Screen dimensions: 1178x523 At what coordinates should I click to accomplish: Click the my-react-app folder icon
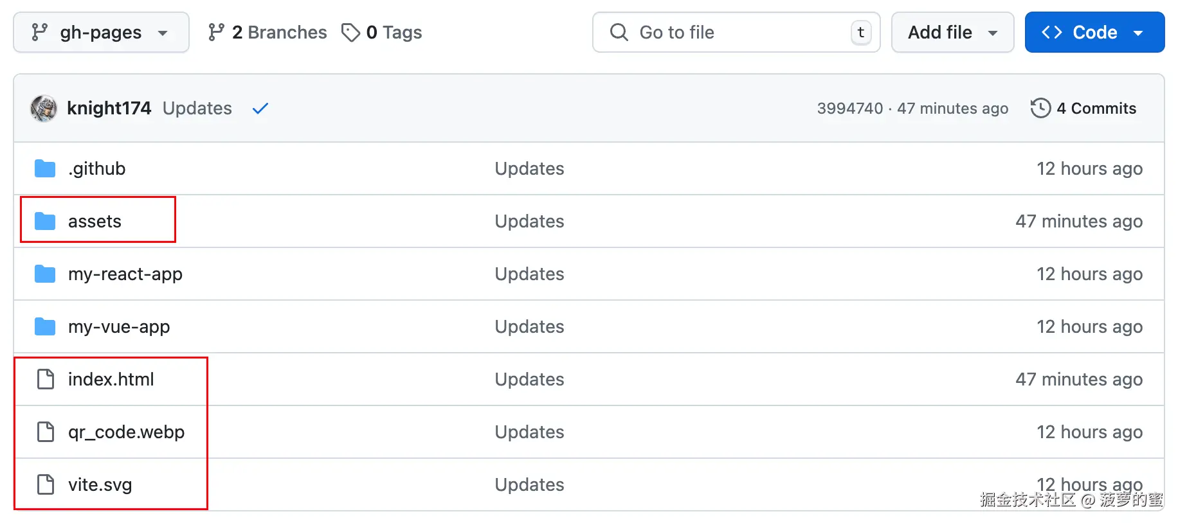[x=45, y=274]
